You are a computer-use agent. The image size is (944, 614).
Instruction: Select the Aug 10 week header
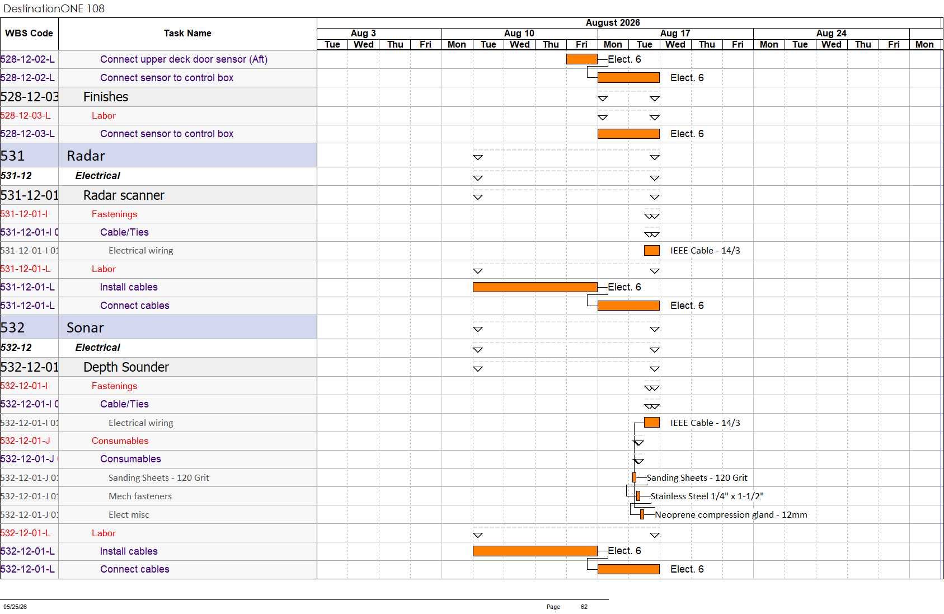tap(519, 34)
